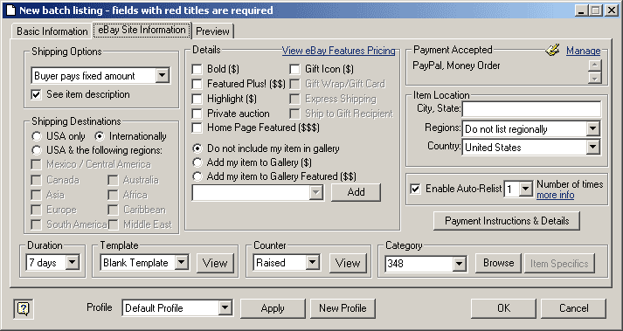This screenshot has height=331, width=623.
Task: Click the OK button
Action: [503, 308]
